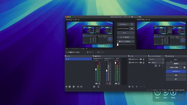The width and height of the screenshot is (187, 105).
Task: Add a new scene with the plus icon
Action: [66, 87]
